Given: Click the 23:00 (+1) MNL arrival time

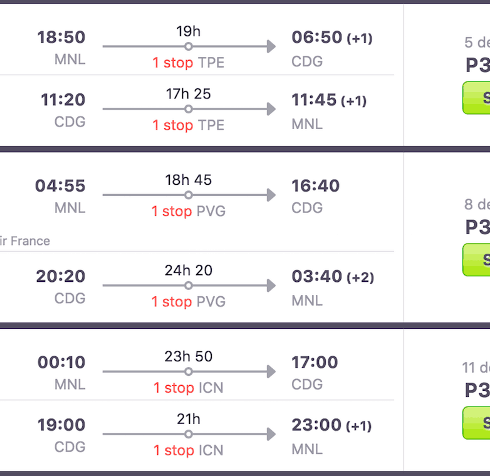Looking at the screenshot, I should (331, 425).
